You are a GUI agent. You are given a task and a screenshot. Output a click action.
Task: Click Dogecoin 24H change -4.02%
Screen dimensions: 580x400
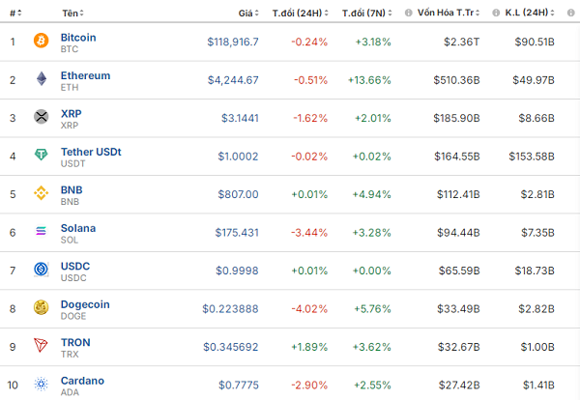click(x=309, y=308)
